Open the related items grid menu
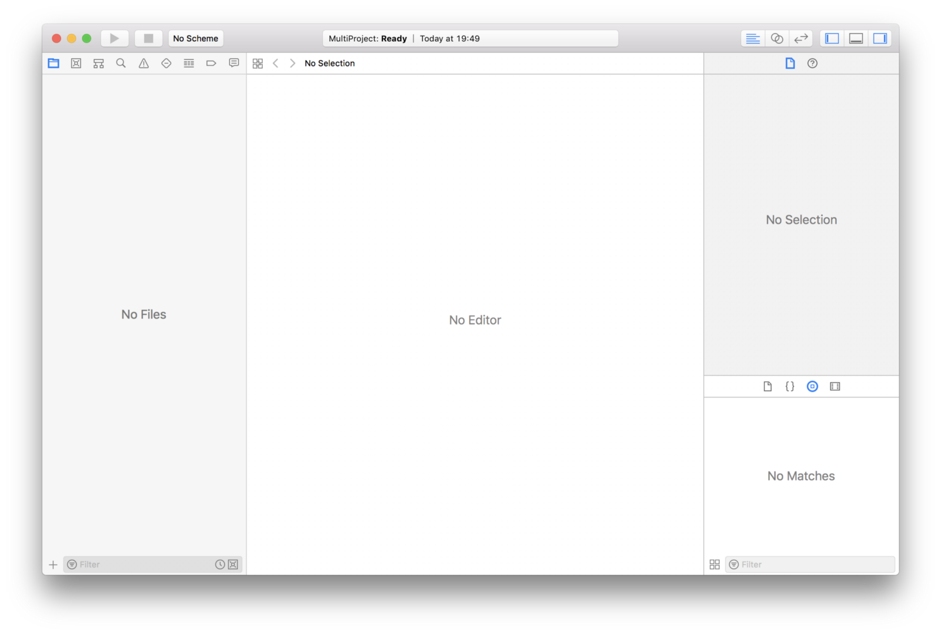Viewport: 941px width, 635px height. [258, 63]
